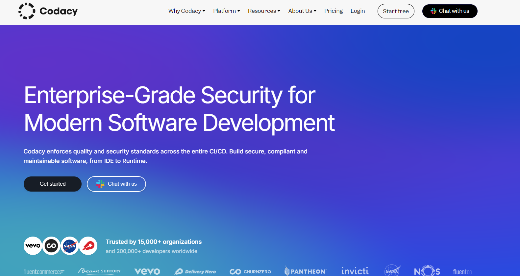Click the Delivery Hero logo in the strip
The image size is (520, 276).
click(195, 271)
